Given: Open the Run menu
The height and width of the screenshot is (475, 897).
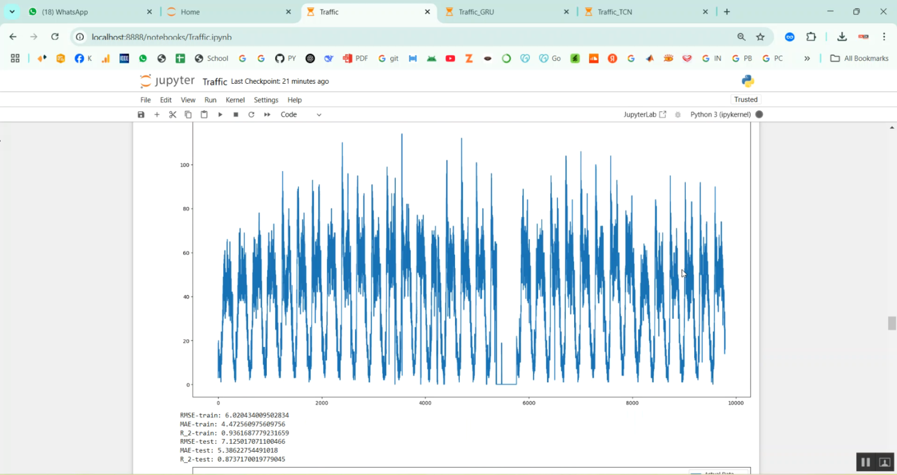Looking at the screenshot, I should [x=210, y=100].
